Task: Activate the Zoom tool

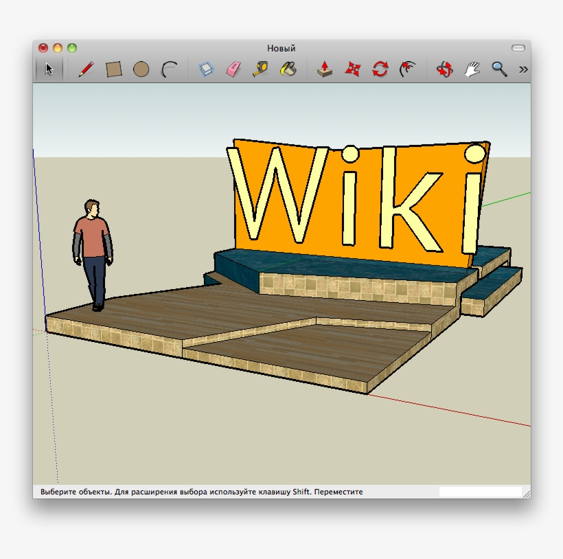Action: click(x=498, y=69)
